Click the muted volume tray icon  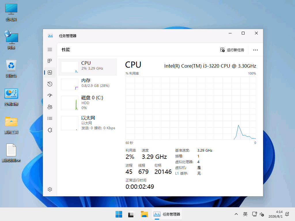tap(262, 214)
